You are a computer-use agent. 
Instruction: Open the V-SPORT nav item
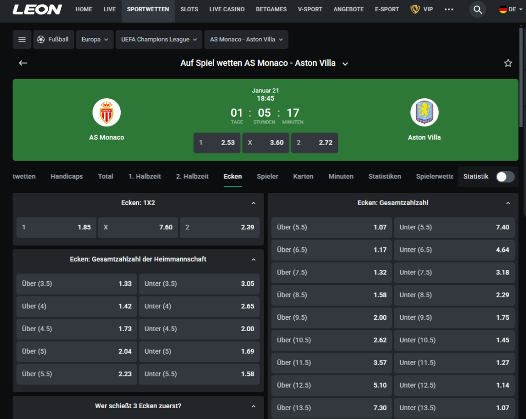(x=310, y=9)
